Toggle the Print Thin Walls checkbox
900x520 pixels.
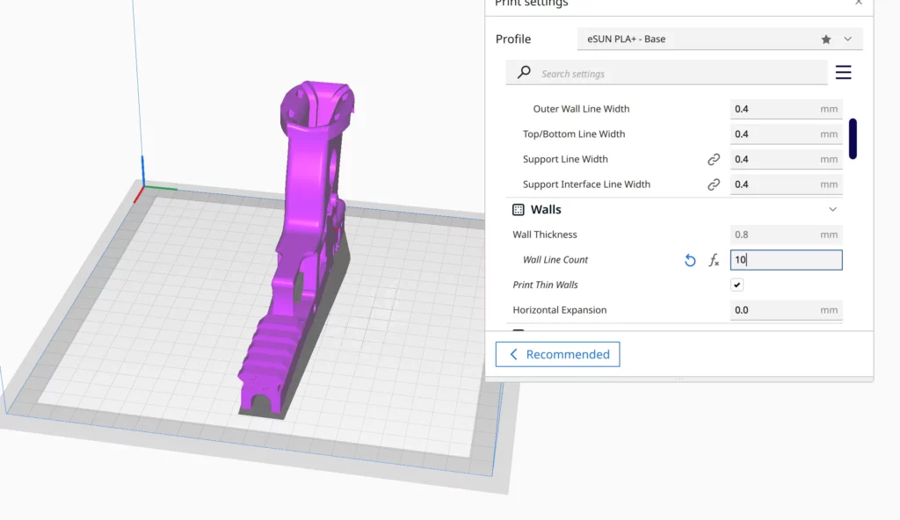pos(737,285)
